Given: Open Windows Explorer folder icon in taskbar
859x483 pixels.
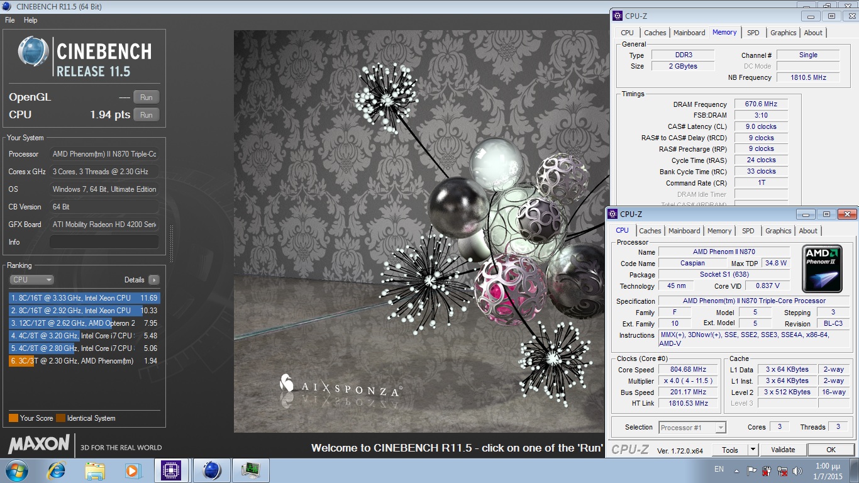Looking at the screenshot, I should click(95, 470).
